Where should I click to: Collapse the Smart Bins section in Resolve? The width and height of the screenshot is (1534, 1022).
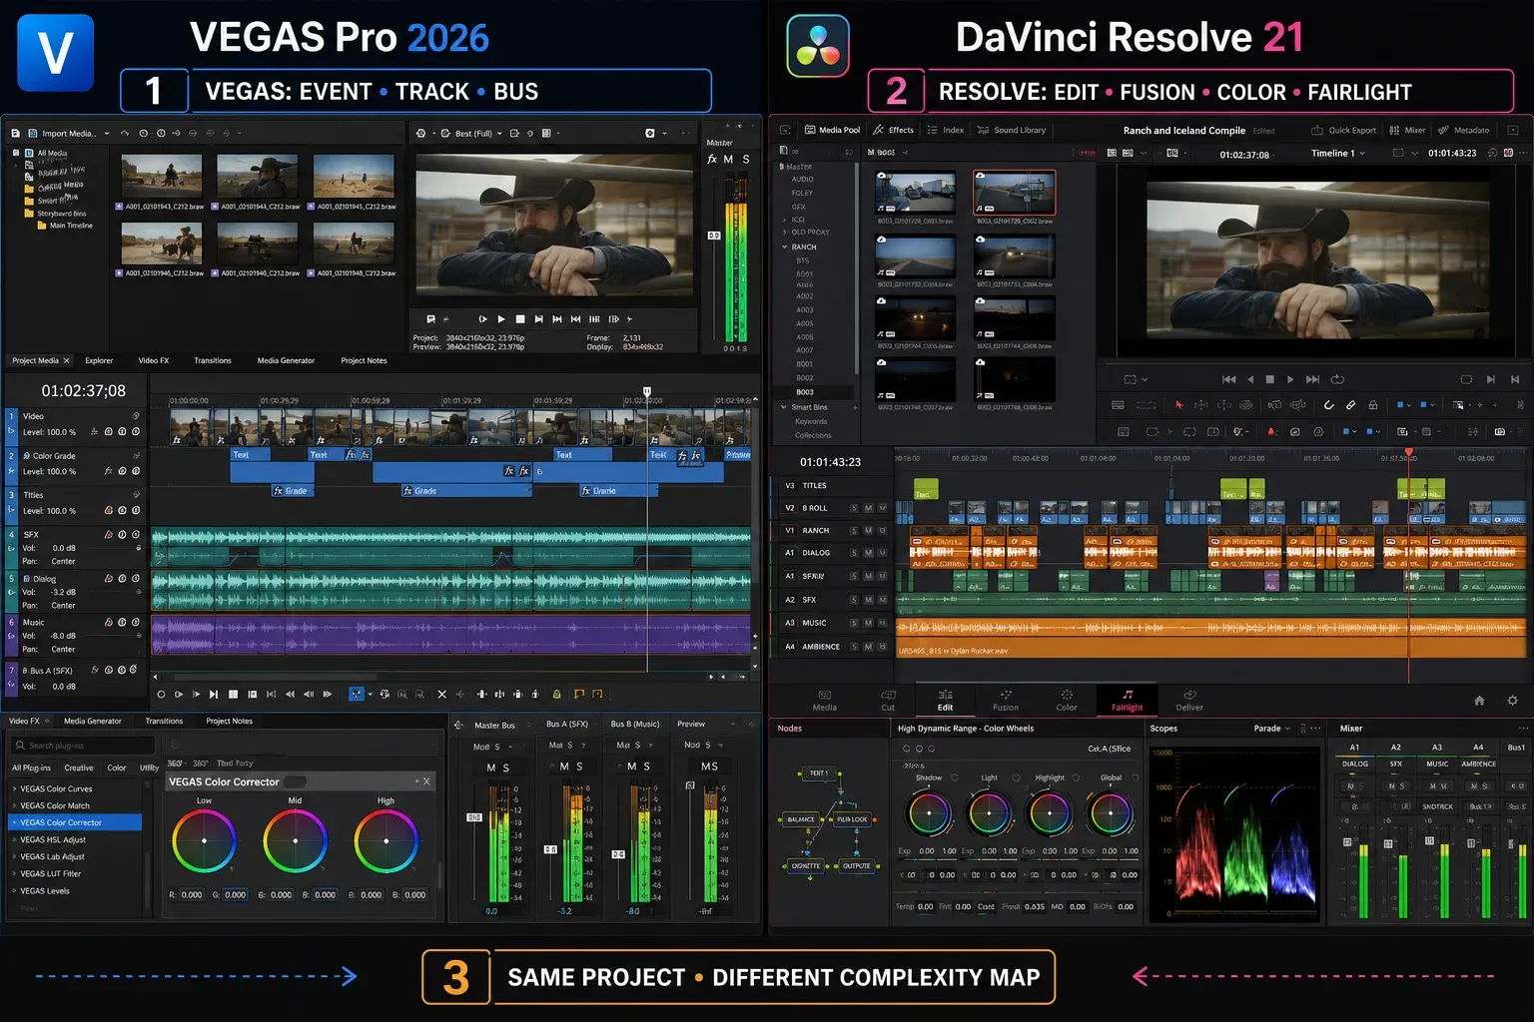[783, 407]
